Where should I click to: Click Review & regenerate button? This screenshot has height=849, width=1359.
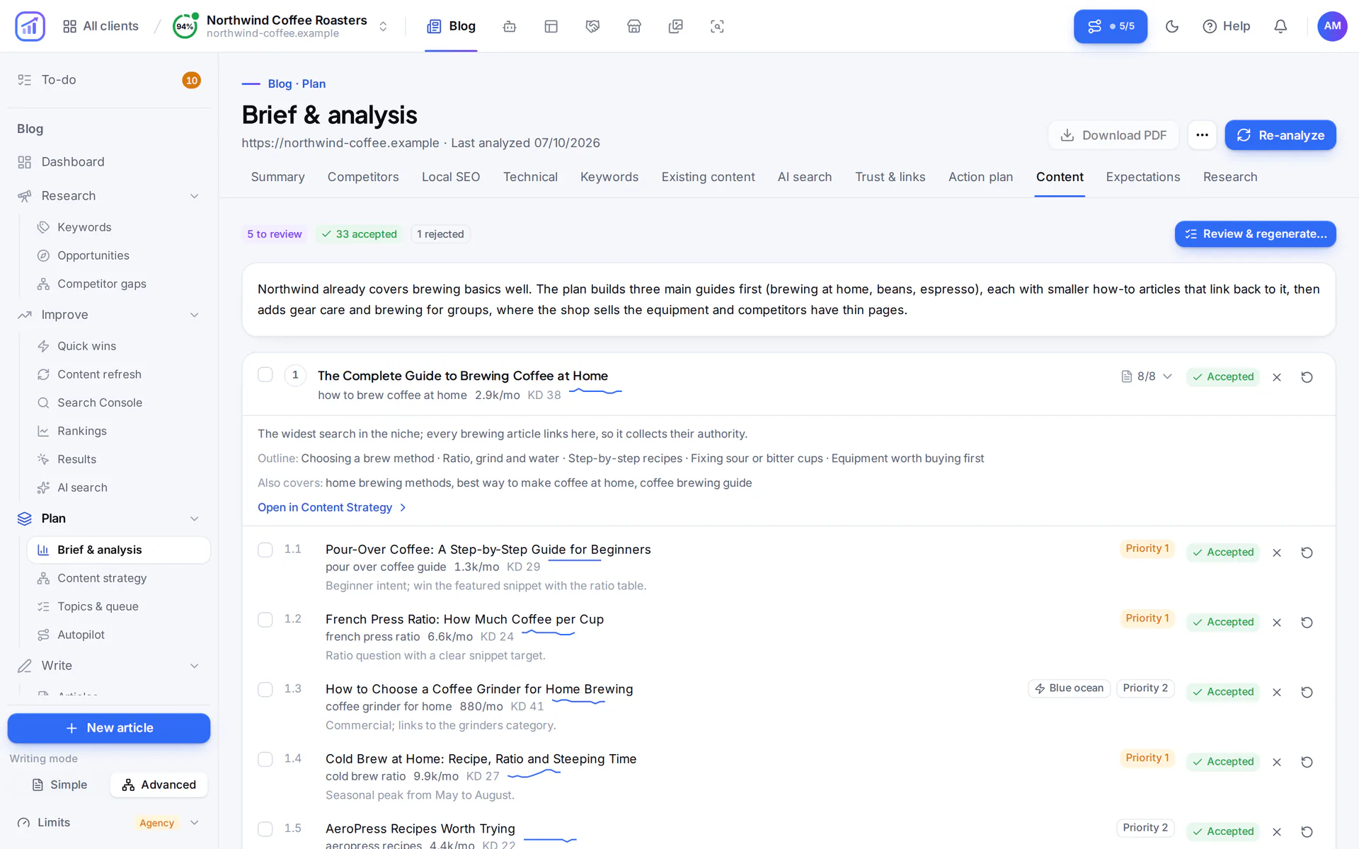[1255, 234]
